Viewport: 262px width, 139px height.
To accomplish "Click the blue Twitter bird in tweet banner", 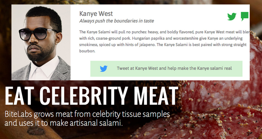I will (104, 68).
